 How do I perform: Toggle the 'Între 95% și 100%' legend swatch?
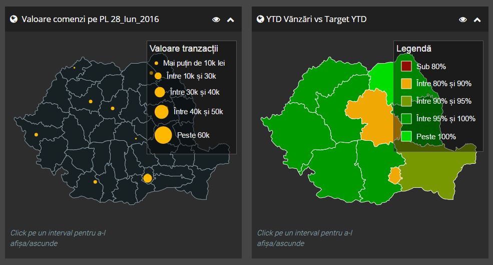tap(406, 119)
